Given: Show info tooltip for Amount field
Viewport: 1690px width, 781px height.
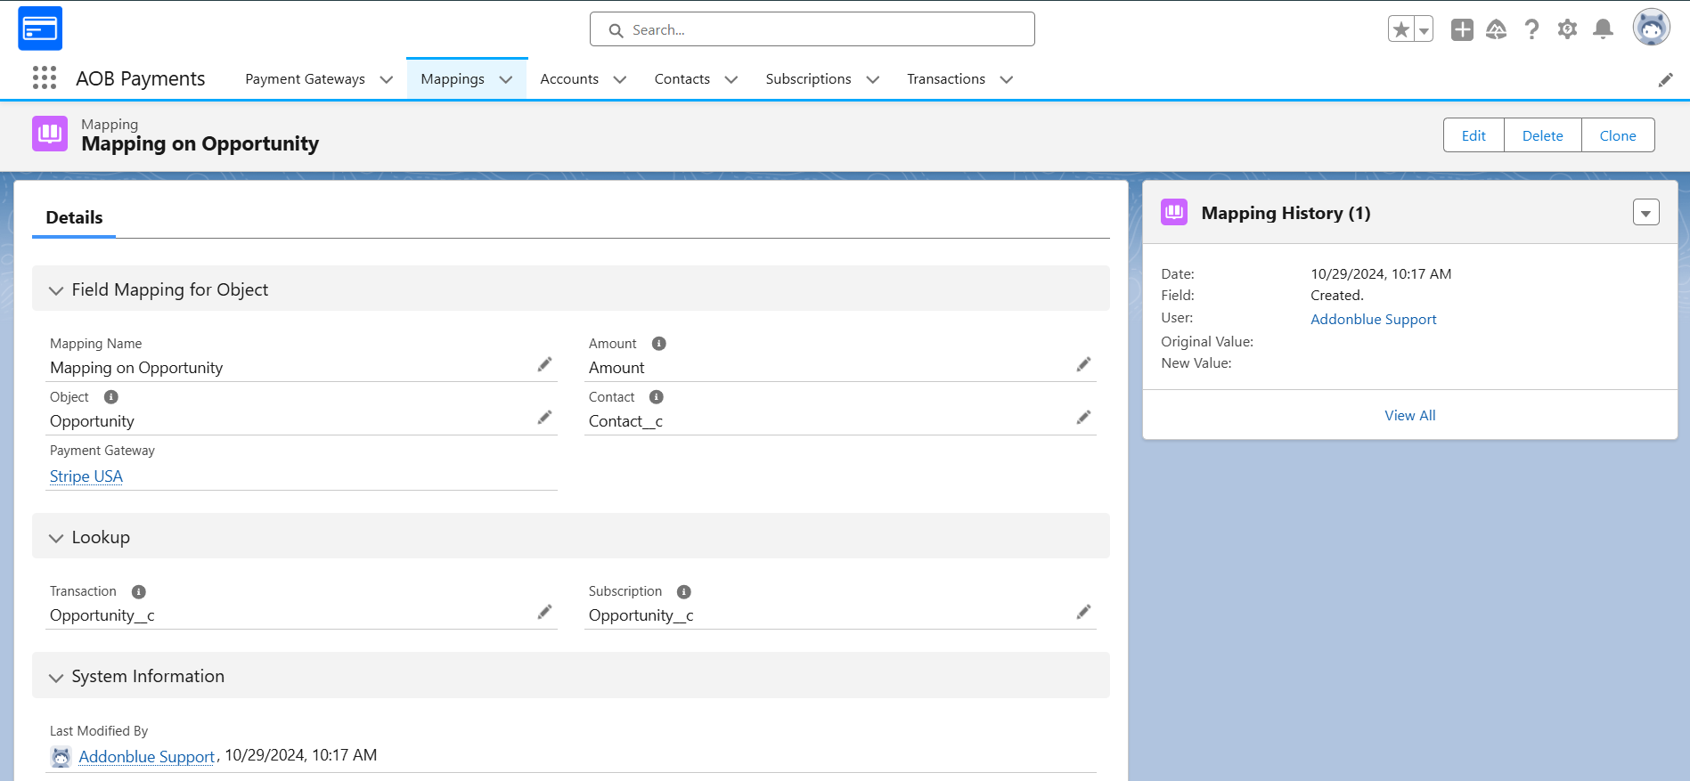Looking at the screenshot, I should coord(659,344).
